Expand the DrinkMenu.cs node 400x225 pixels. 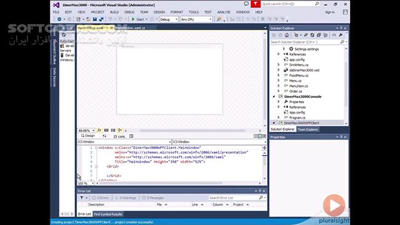pyautogui.click(x=279, y=65)
